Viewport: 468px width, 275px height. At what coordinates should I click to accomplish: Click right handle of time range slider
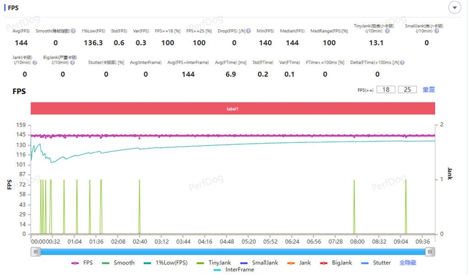431,252
